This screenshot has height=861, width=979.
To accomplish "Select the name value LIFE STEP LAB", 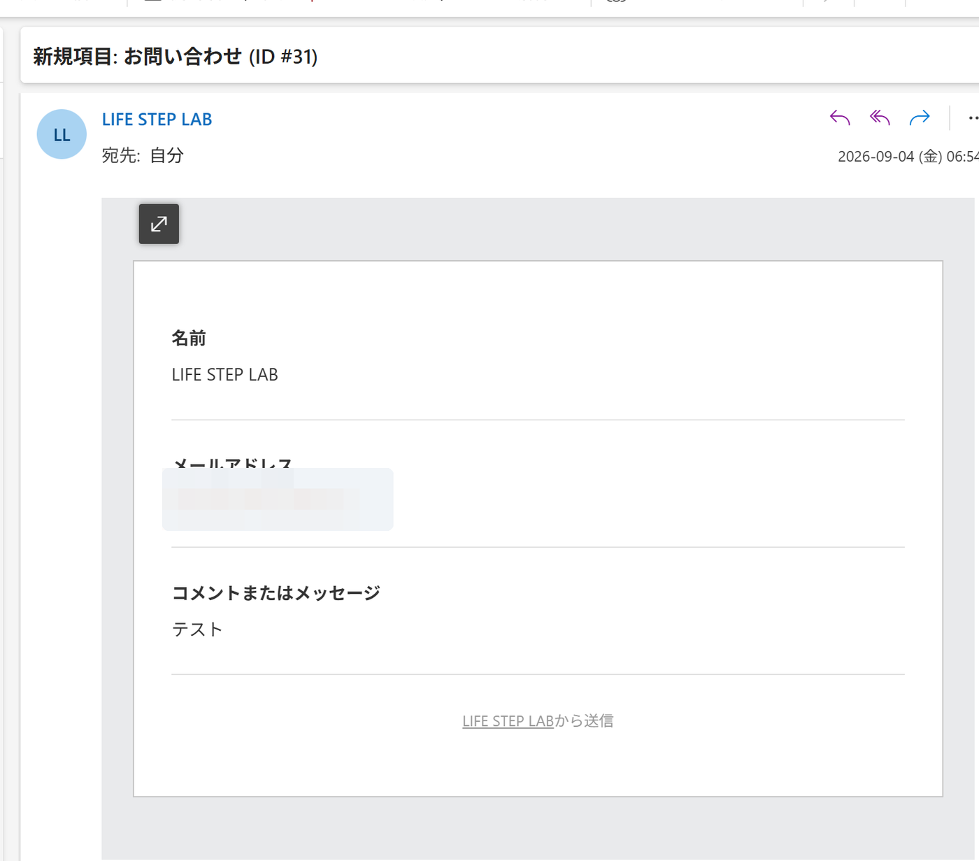I will coord(224,375).
